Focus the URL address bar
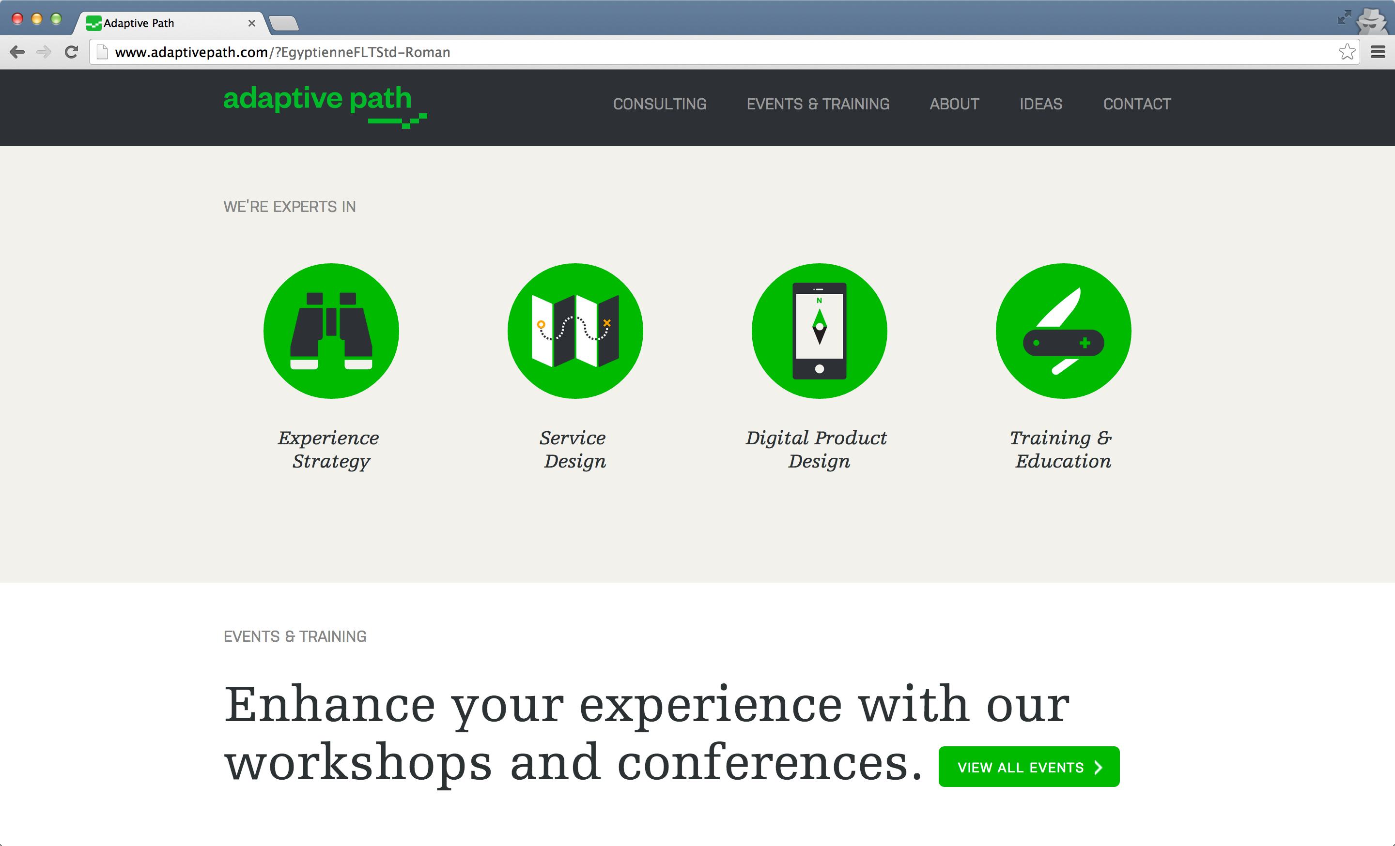Image resolution: width=1395 pixels, height=846 pixels. coord(680,52)
